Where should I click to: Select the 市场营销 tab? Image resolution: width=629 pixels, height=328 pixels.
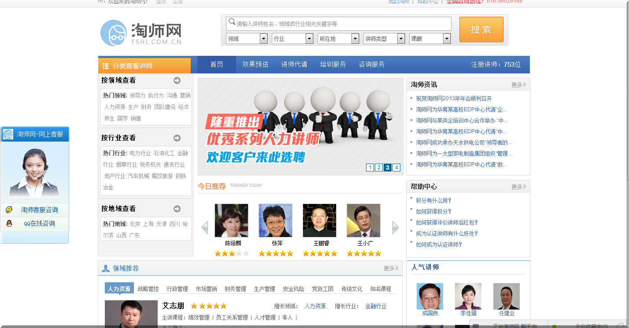click(x=207, y=289)
